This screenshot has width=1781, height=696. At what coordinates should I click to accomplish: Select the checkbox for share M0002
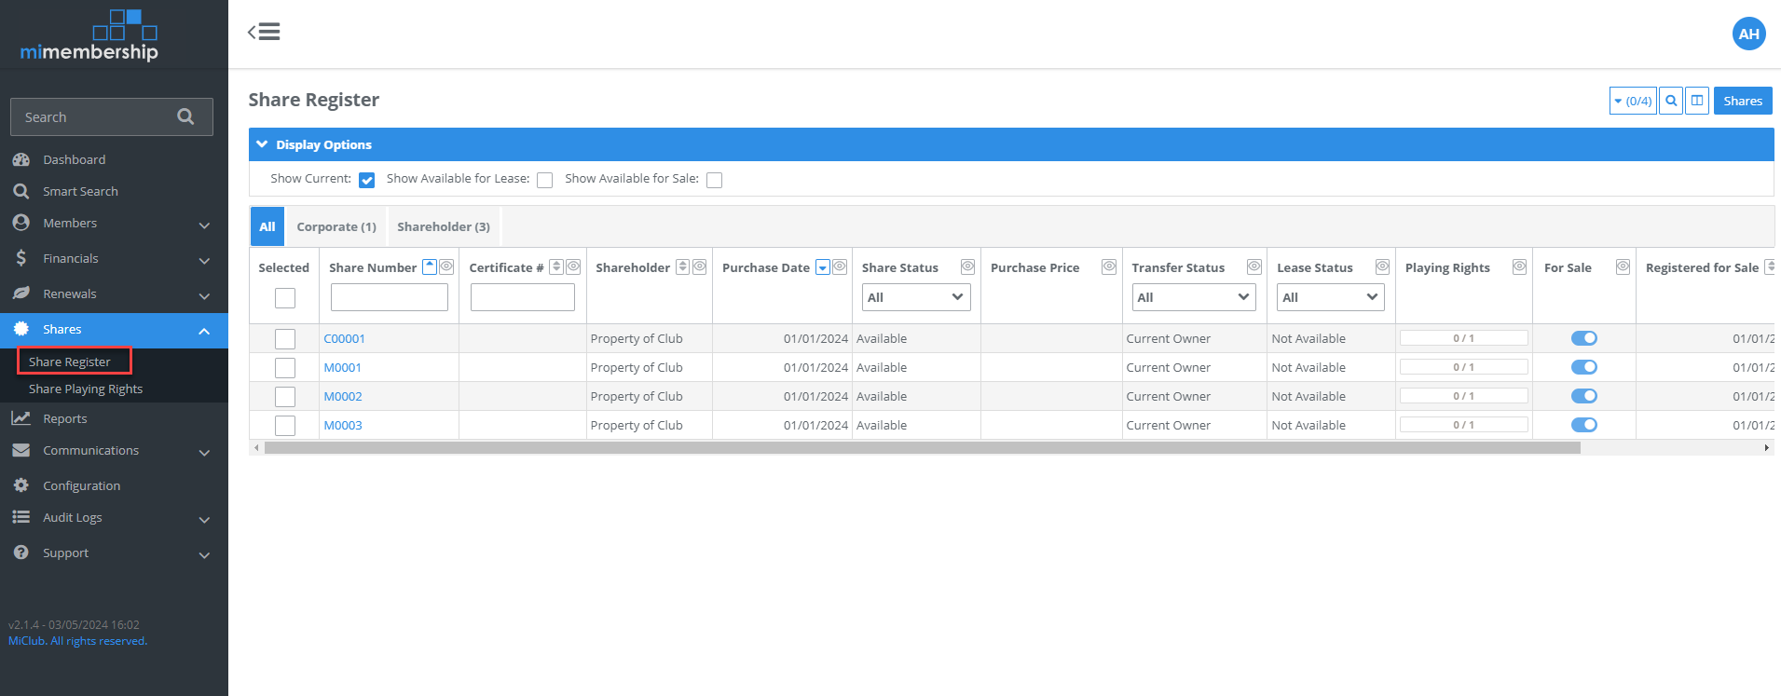pos(285,397)
